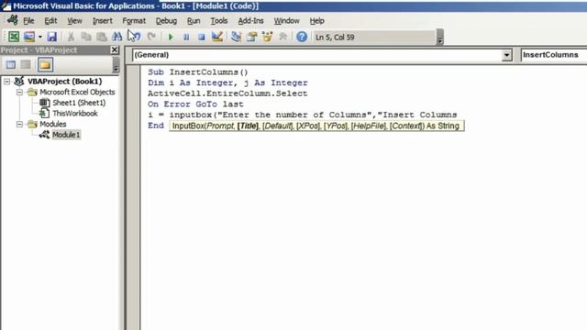Click the Toolbox icon
Image resolution: width=587 pixels, height=330 pixels.
pyautogui.click(x=283, y=37)
